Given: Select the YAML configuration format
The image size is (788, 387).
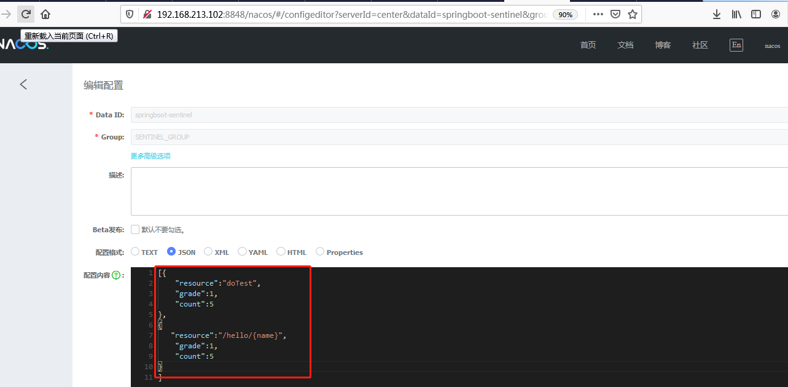Looking at the screenshot, I should tap(242, 252).
